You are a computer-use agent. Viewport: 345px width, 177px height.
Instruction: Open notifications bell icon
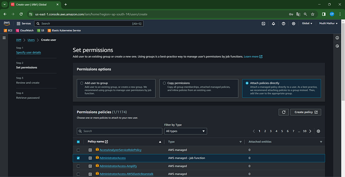[x=274, y=24]
